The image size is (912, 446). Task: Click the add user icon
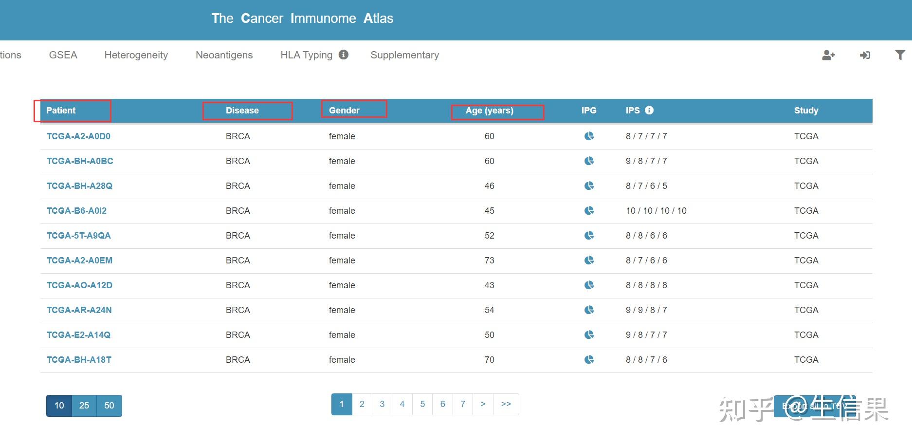tap(828, 55)
